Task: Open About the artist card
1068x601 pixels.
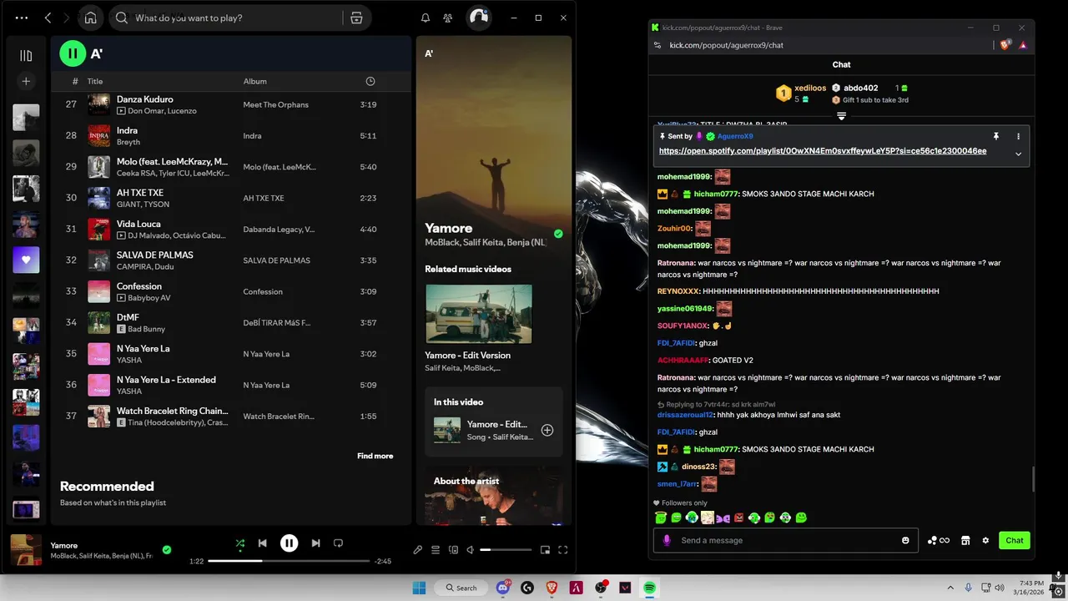Action: 494,494
